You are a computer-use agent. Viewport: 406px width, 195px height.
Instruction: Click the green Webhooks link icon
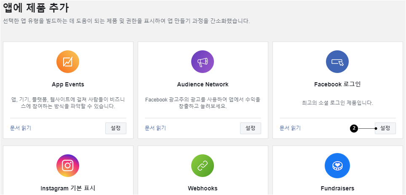203,166
